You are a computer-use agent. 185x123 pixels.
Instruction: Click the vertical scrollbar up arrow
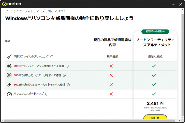tap(183, 10)
